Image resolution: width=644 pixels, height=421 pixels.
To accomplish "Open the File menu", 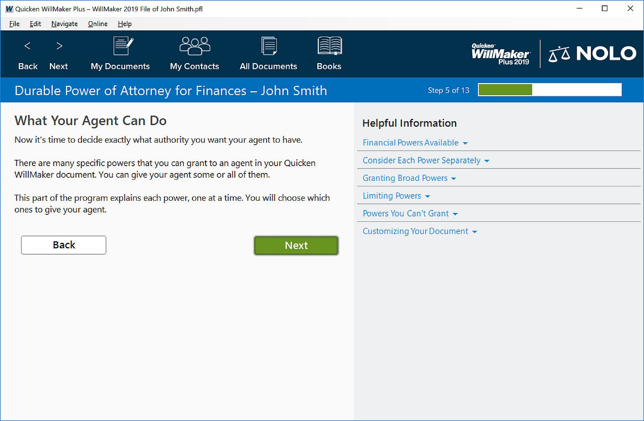I will [14, 24].
